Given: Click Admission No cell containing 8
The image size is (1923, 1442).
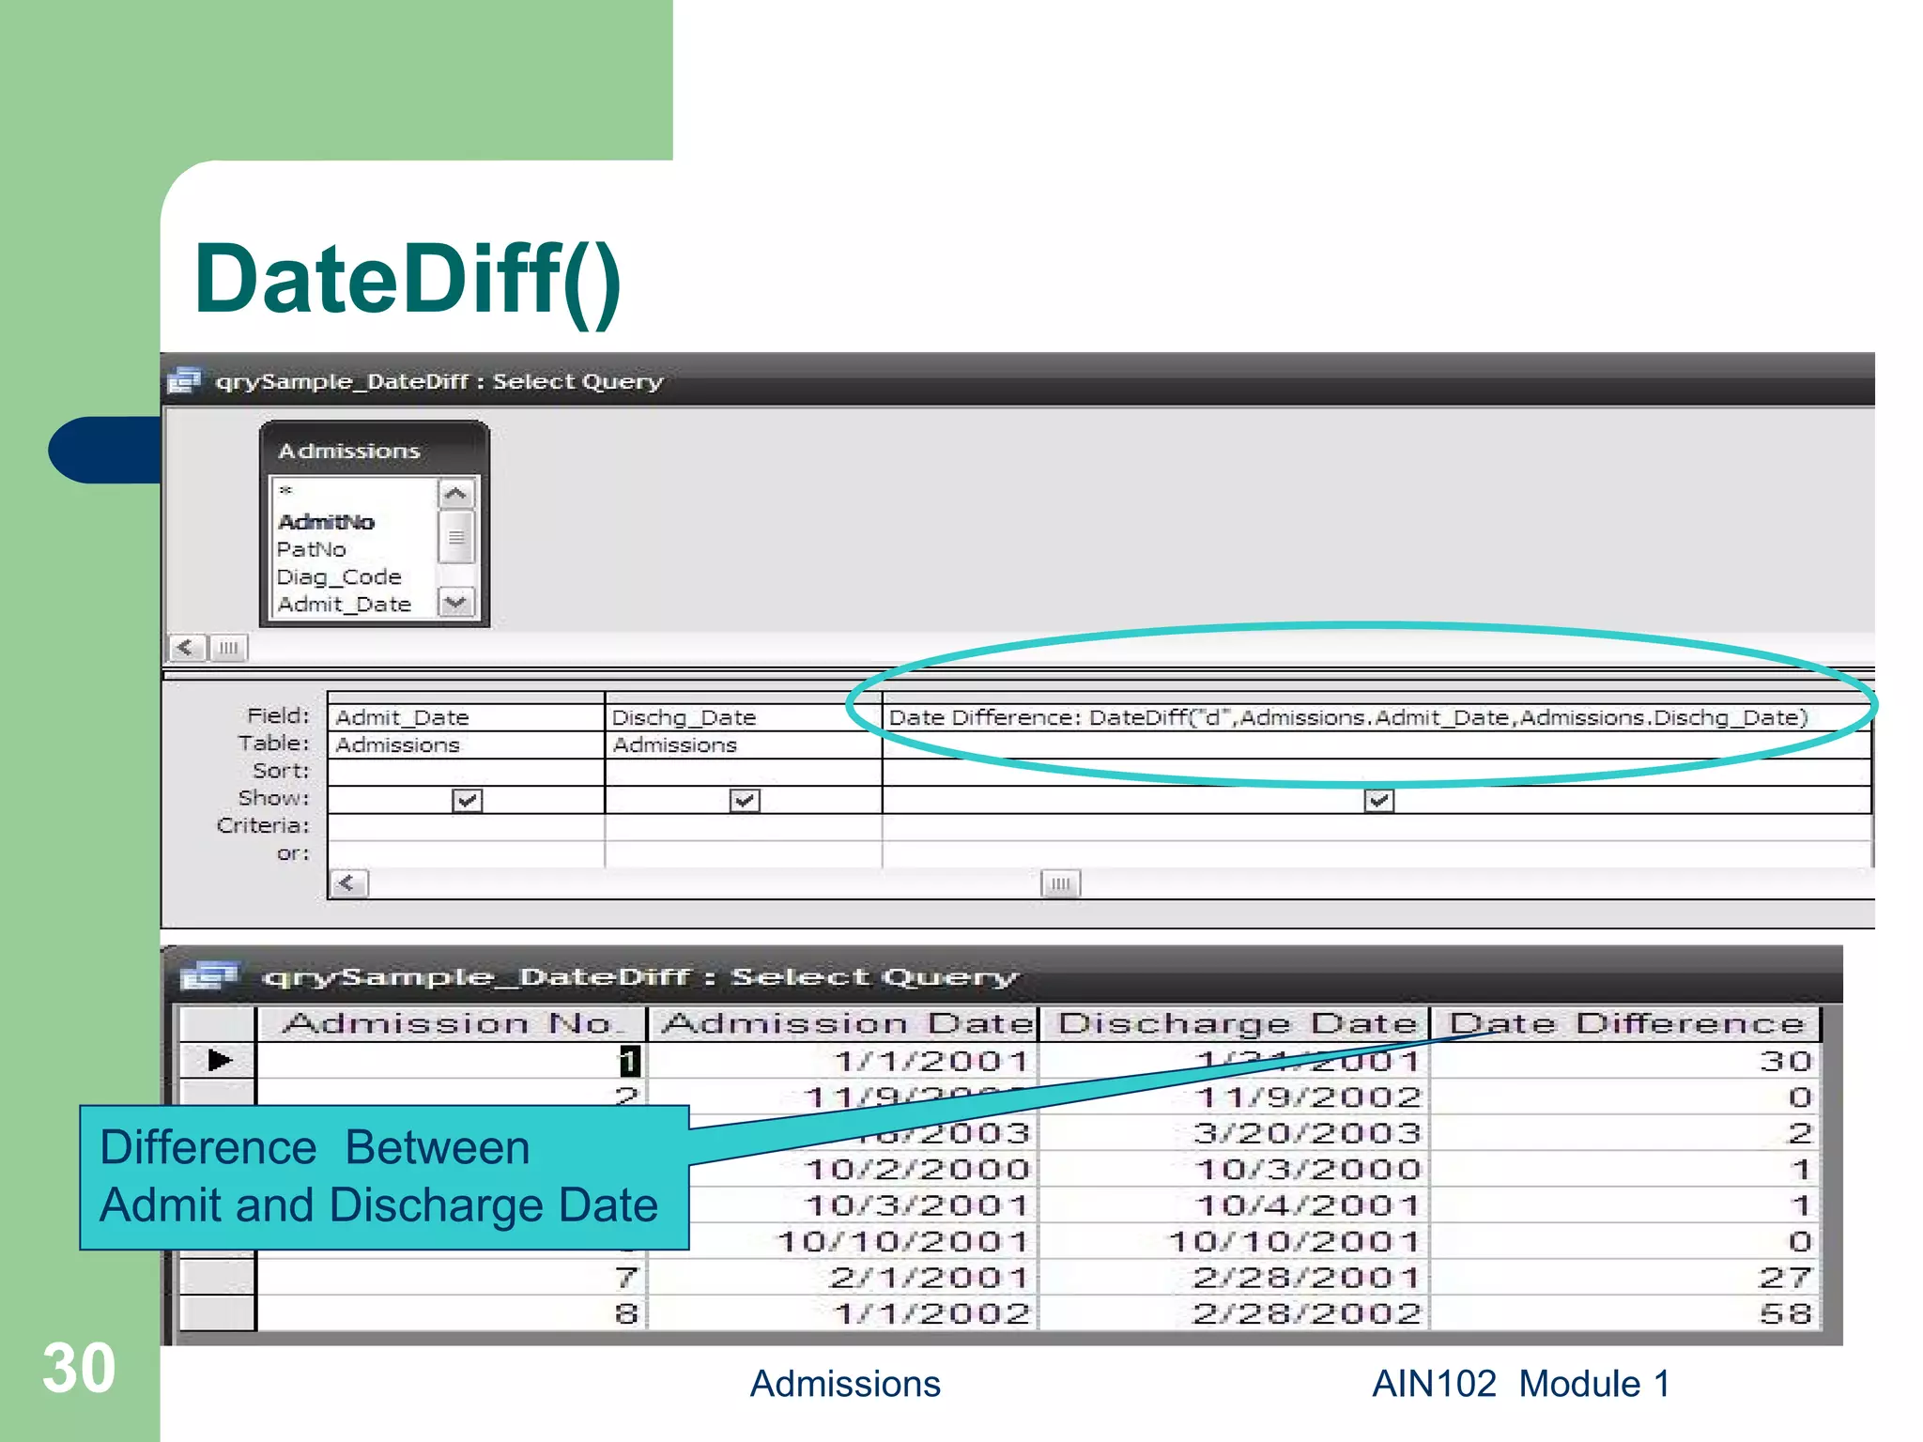Looking at the screenshot, I should click(452, 1313).
